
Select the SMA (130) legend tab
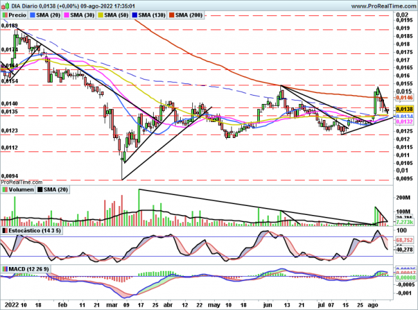click(152, 14)
